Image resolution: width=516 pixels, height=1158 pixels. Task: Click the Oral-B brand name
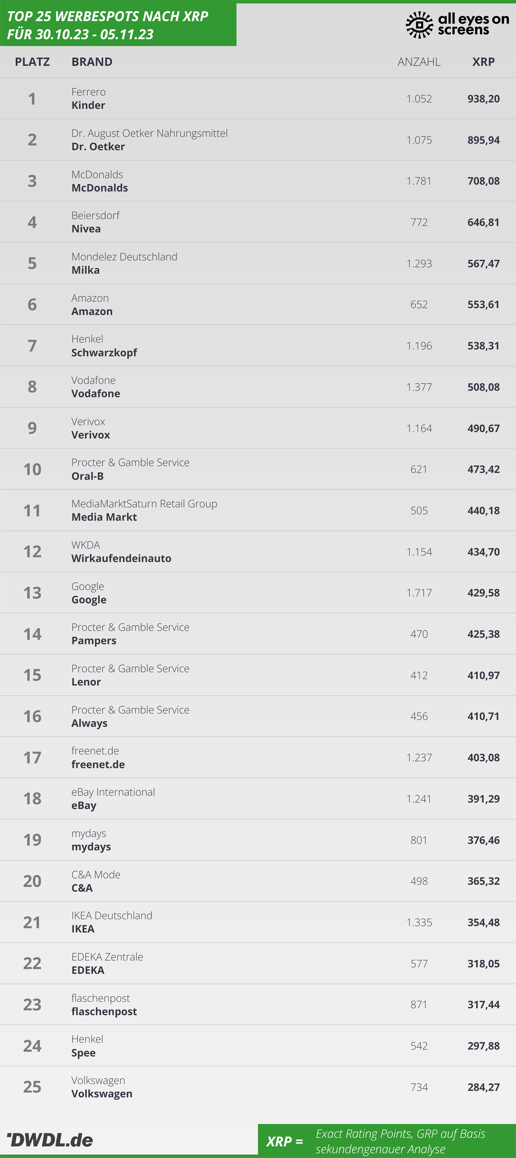(x=88, y=476)
